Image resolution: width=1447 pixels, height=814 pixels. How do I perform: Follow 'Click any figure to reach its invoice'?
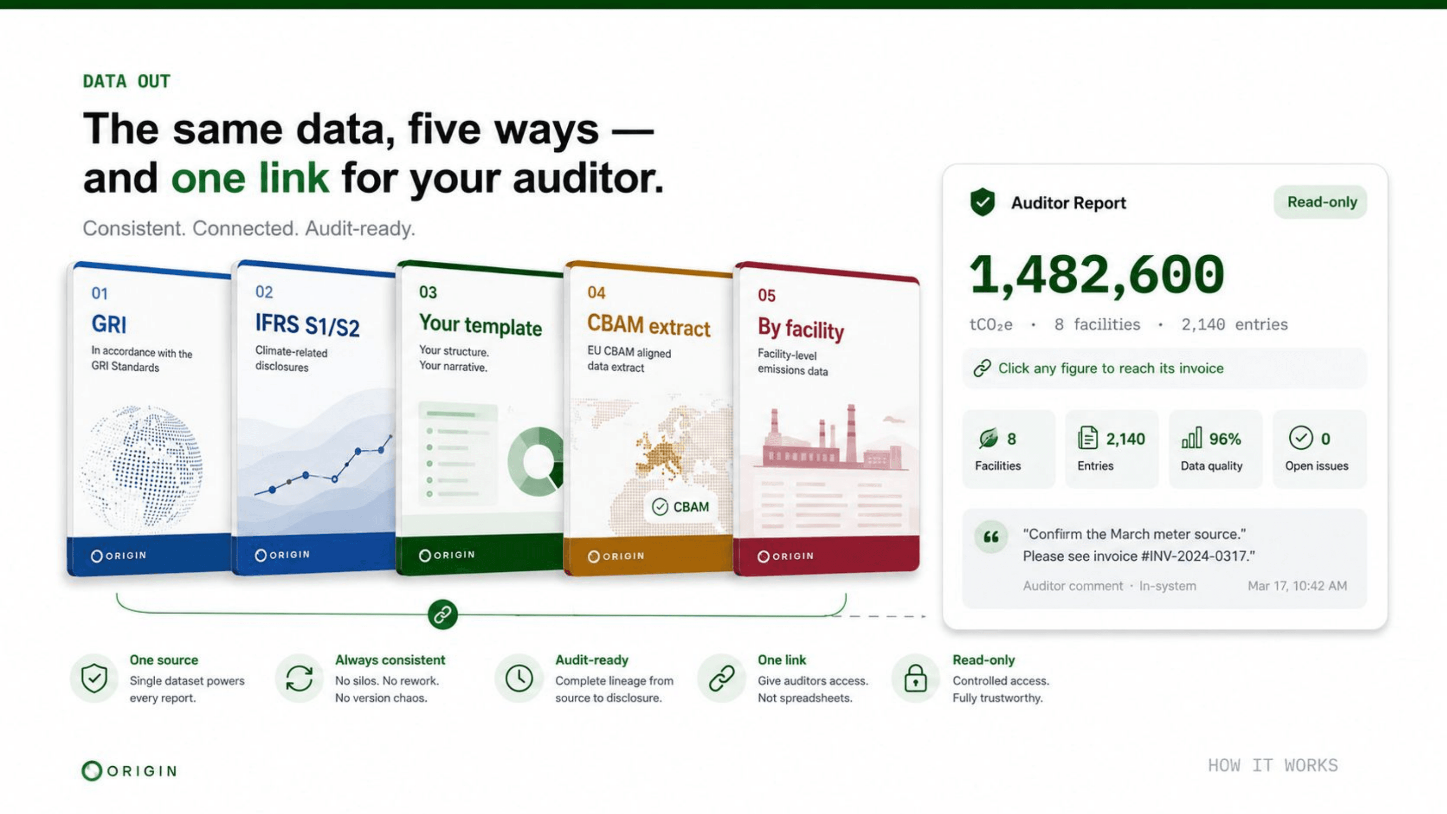[x=1110, y=368]
